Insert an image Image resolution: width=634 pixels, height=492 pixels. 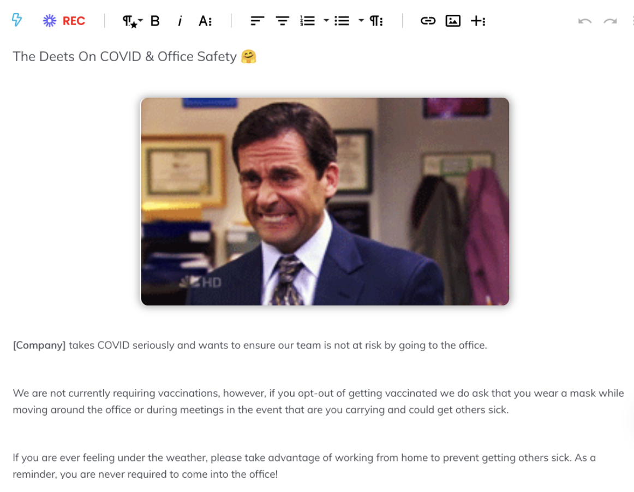(453, 21)
